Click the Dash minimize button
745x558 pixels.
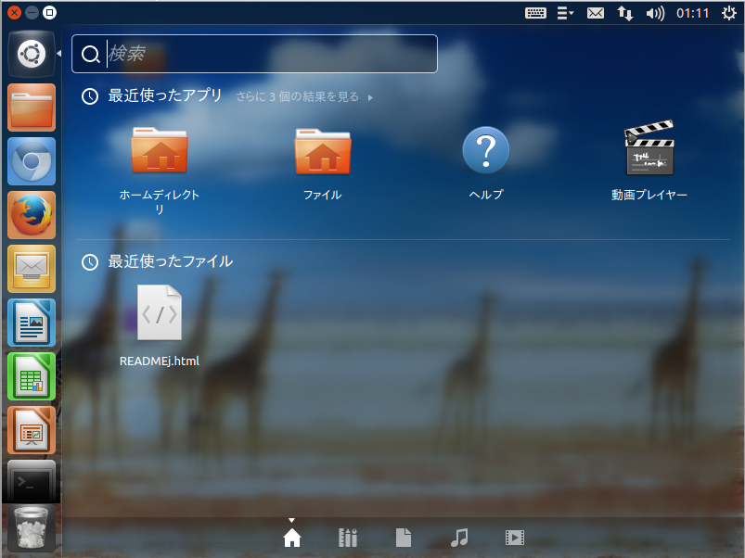tap(32, 12)
